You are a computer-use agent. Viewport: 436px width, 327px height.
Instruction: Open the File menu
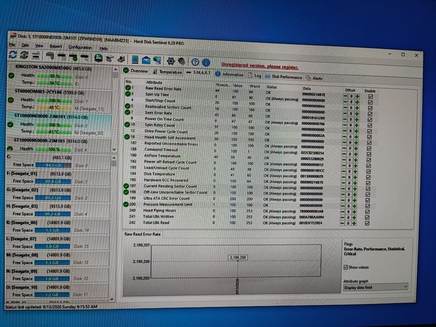(12, 45)
